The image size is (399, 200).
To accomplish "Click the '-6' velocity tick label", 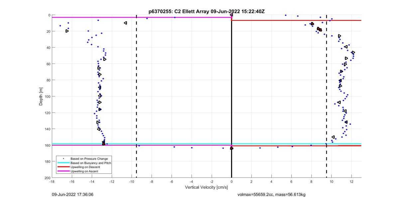I will click(x=172, y=182).
